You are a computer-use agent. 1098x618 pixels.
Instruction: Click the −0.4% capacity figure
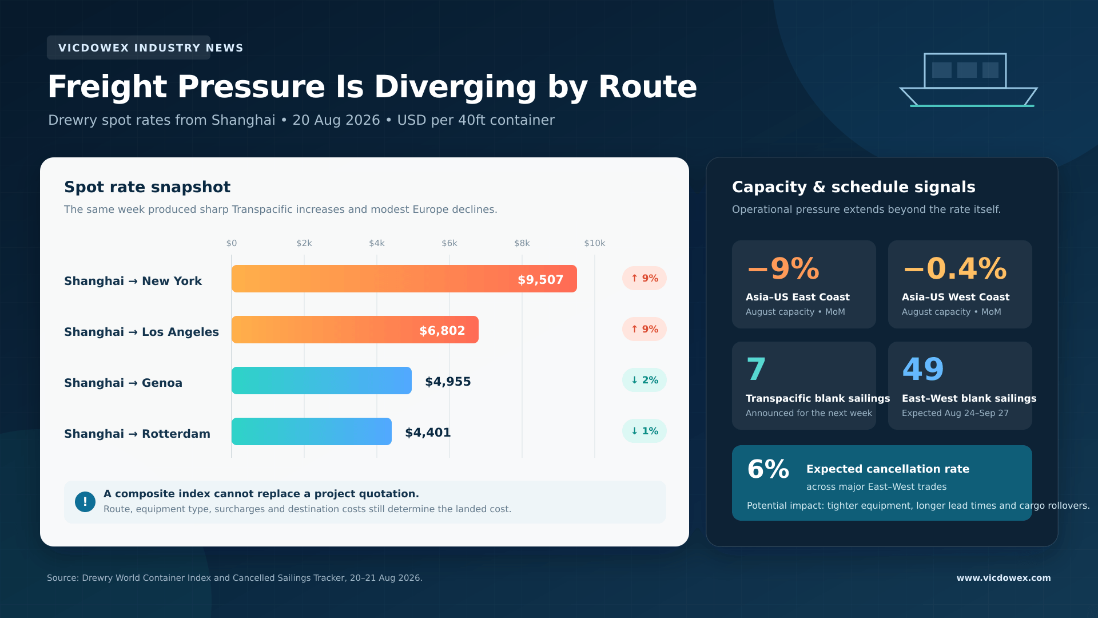point(954,268)
